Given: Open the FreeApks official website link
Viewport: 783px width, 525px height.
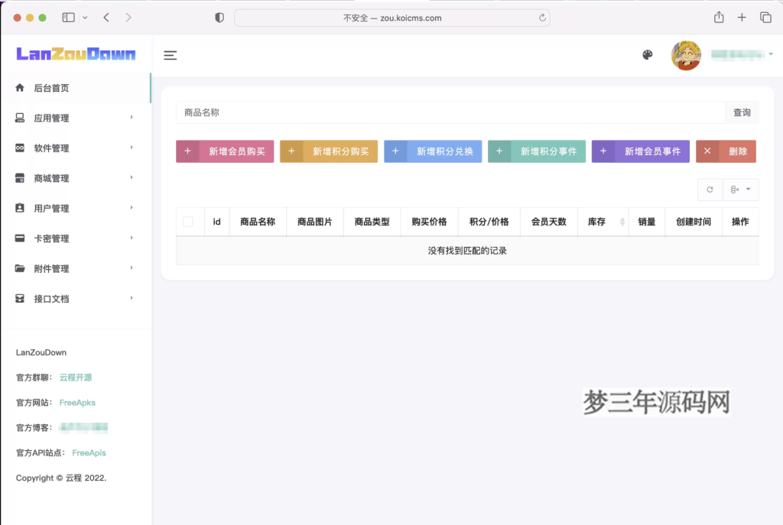Looking at the screenshot, I should coord(77,402).
